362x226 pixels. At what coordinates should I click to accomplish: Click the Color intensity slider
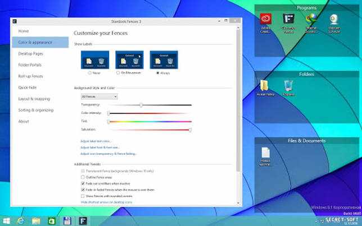tap(150, 113)
